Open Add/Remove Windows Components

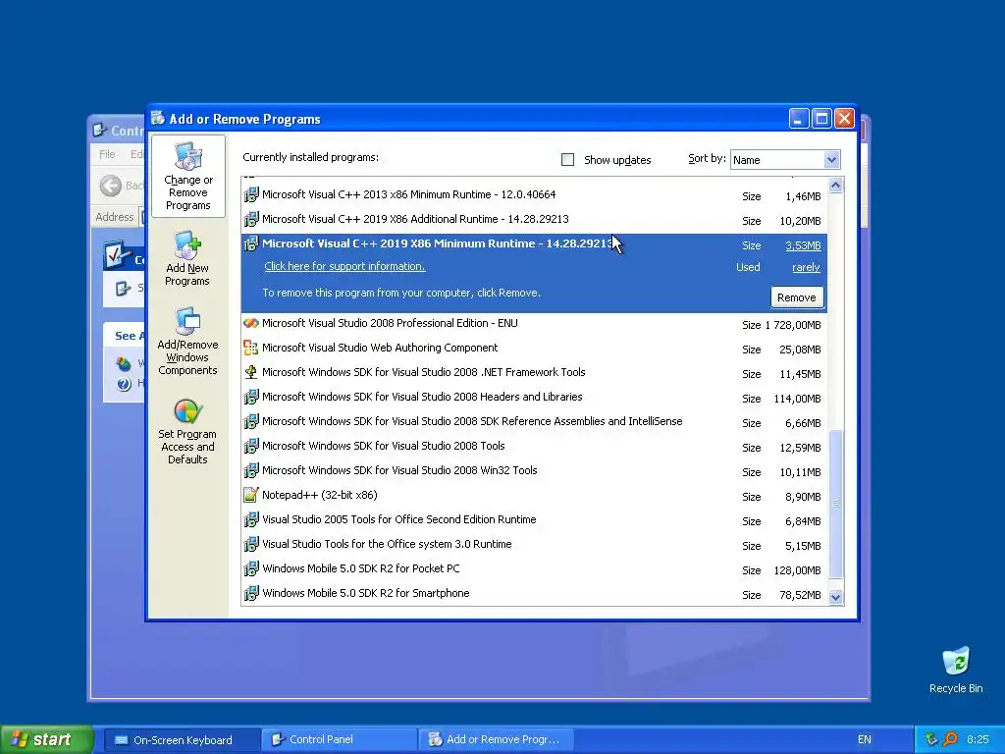[187, 342]
